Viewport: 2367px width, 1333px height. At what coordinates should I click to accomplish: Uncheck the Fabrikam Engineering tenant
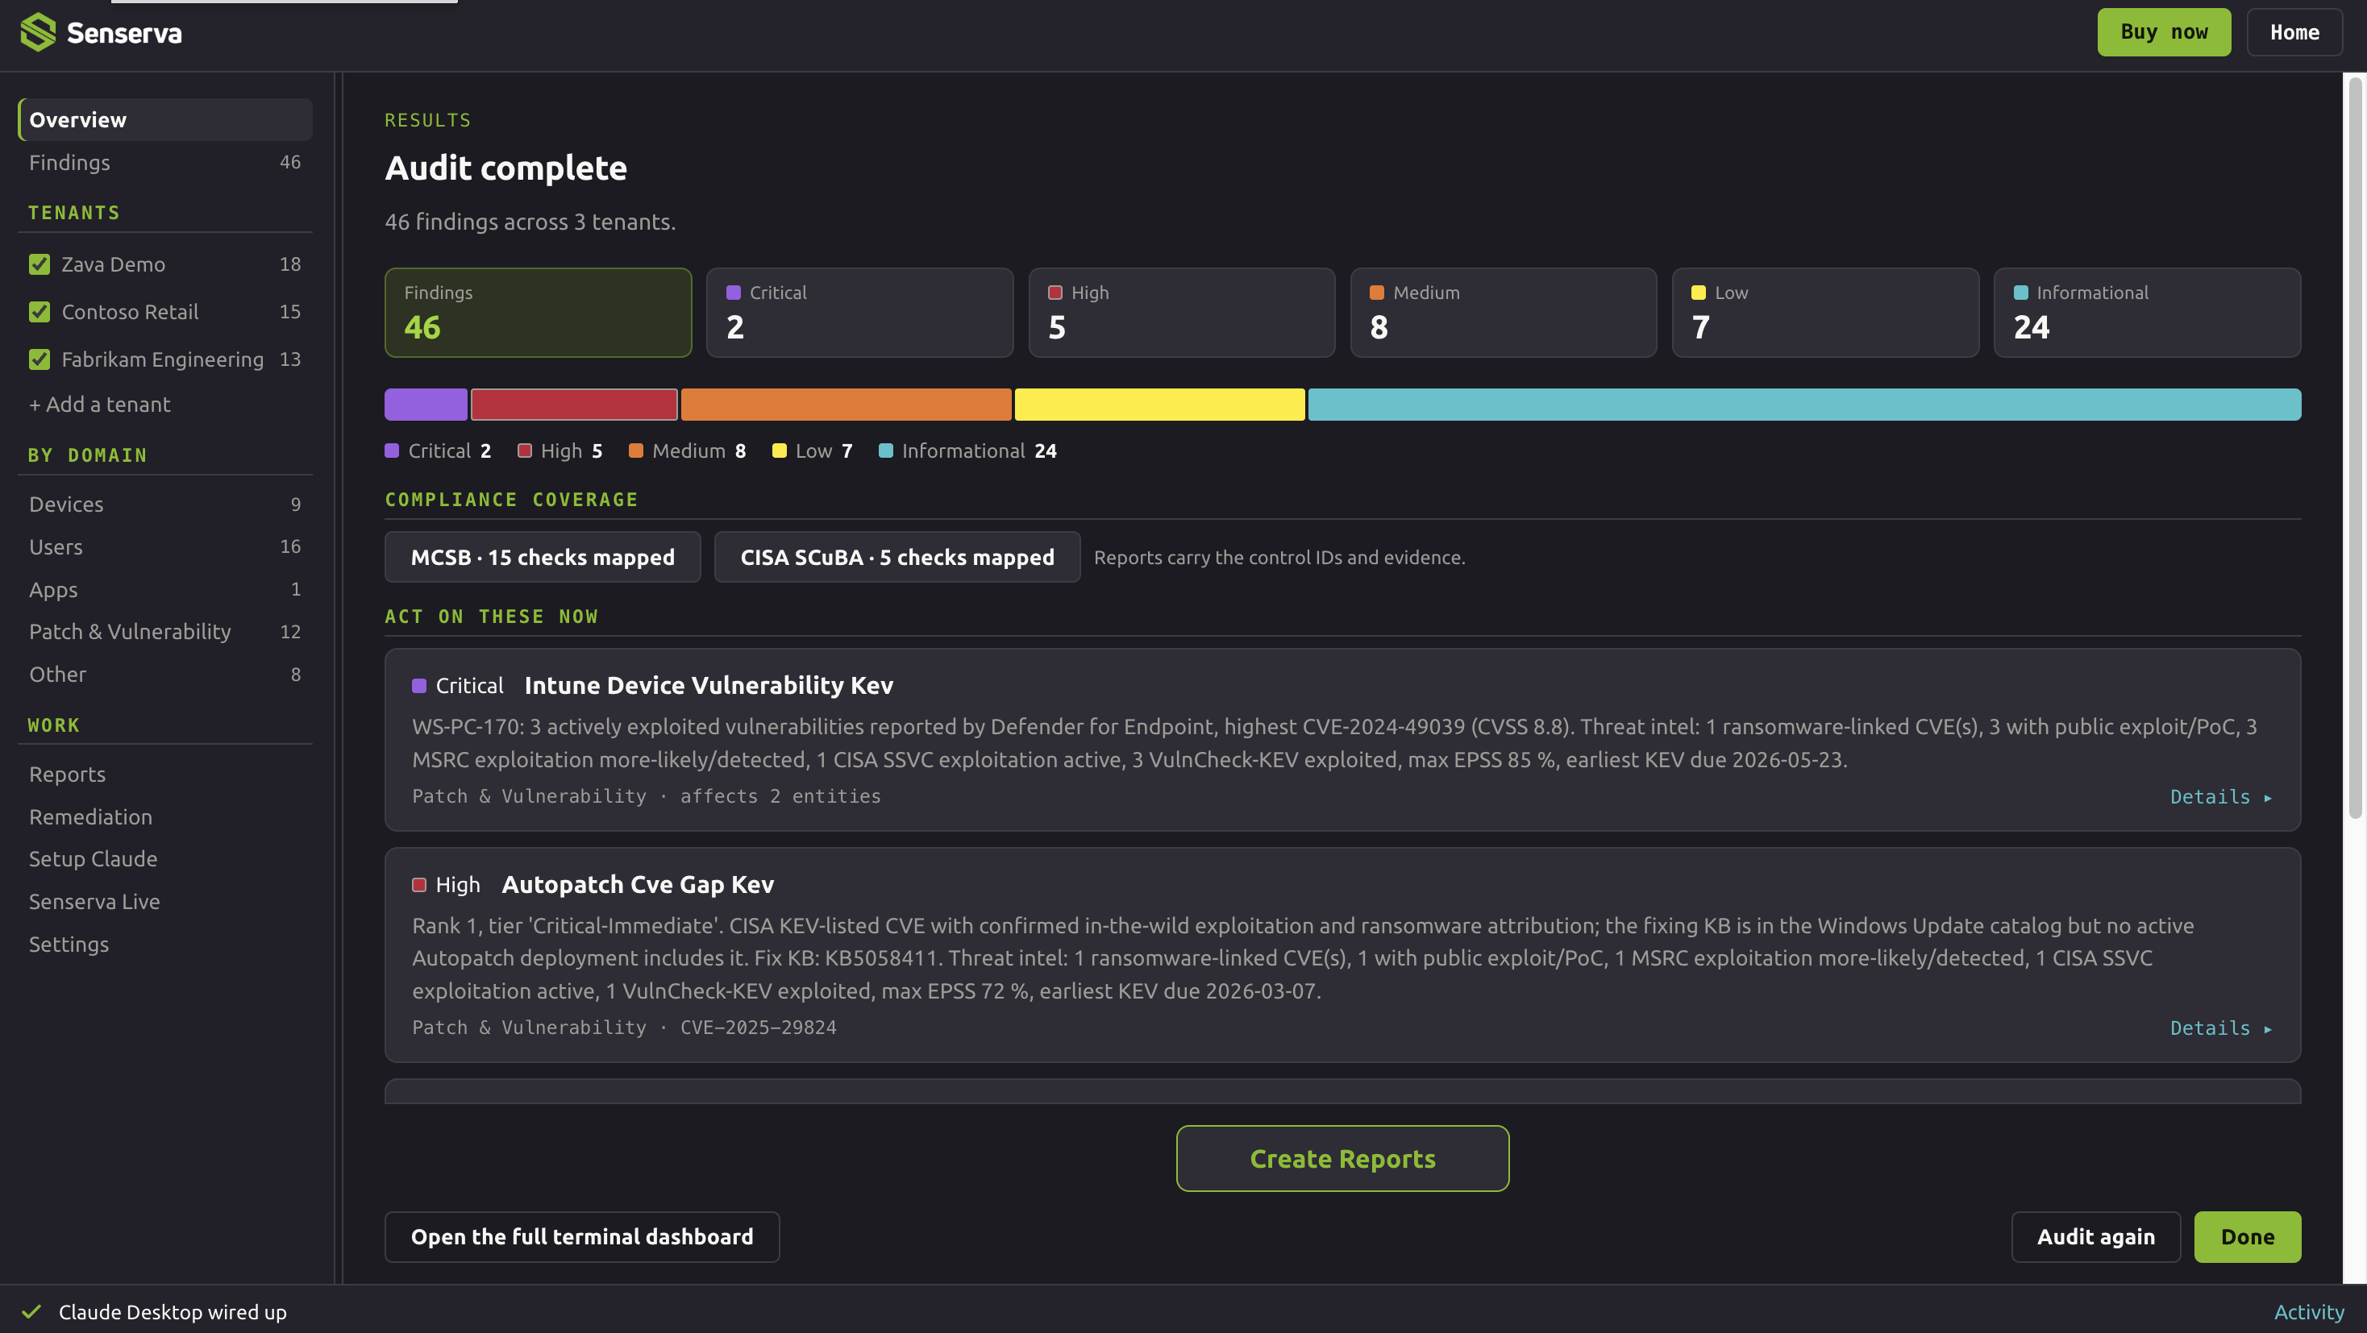click(40, 359)
